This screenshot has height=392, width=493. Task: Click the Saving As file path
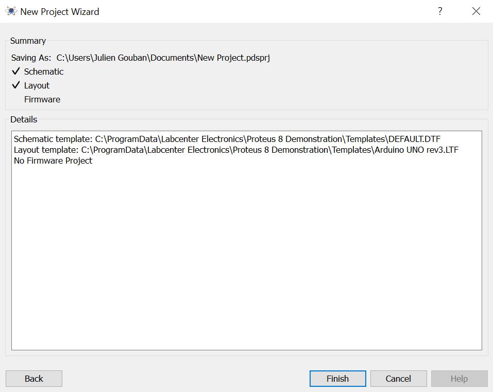(x=163, y=58)
